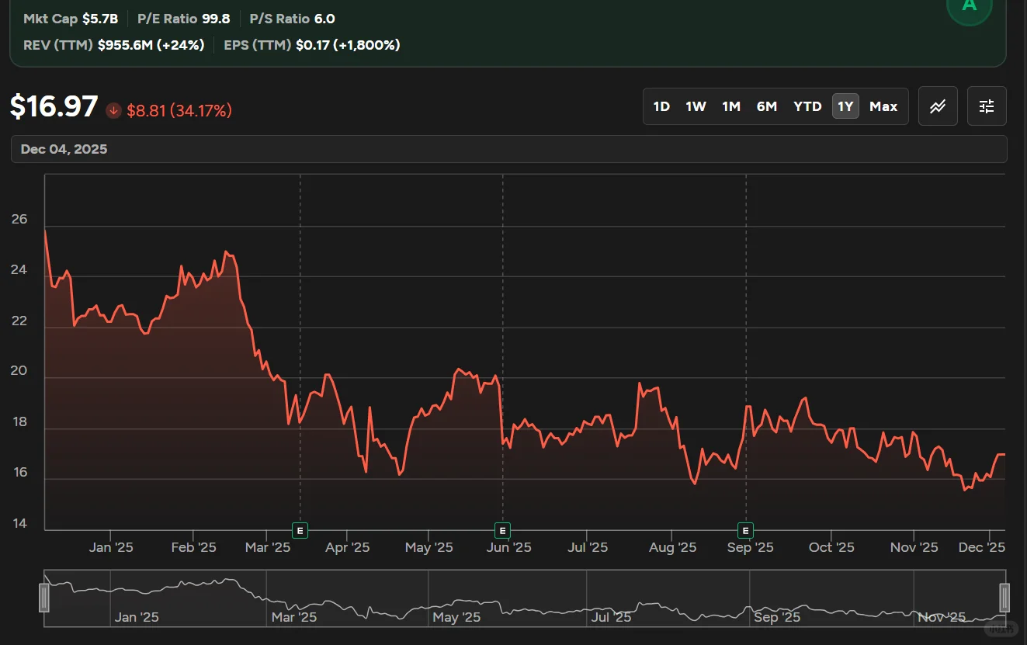The image size is (1027, 645).
Task: View the 1W price chart
Action: click(x=696, y=106)
